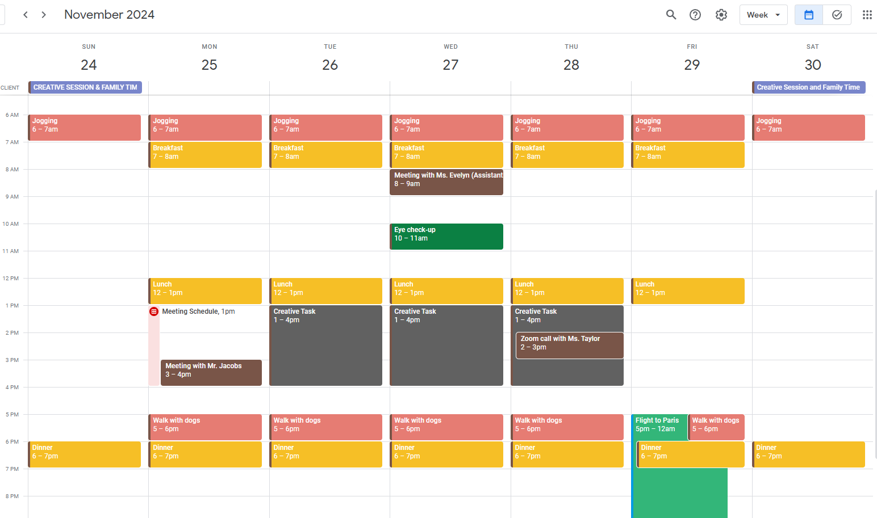This screenshot has width=877, height=518.
Task: Open the Eye check-up event
Action: tap(446, 236)
